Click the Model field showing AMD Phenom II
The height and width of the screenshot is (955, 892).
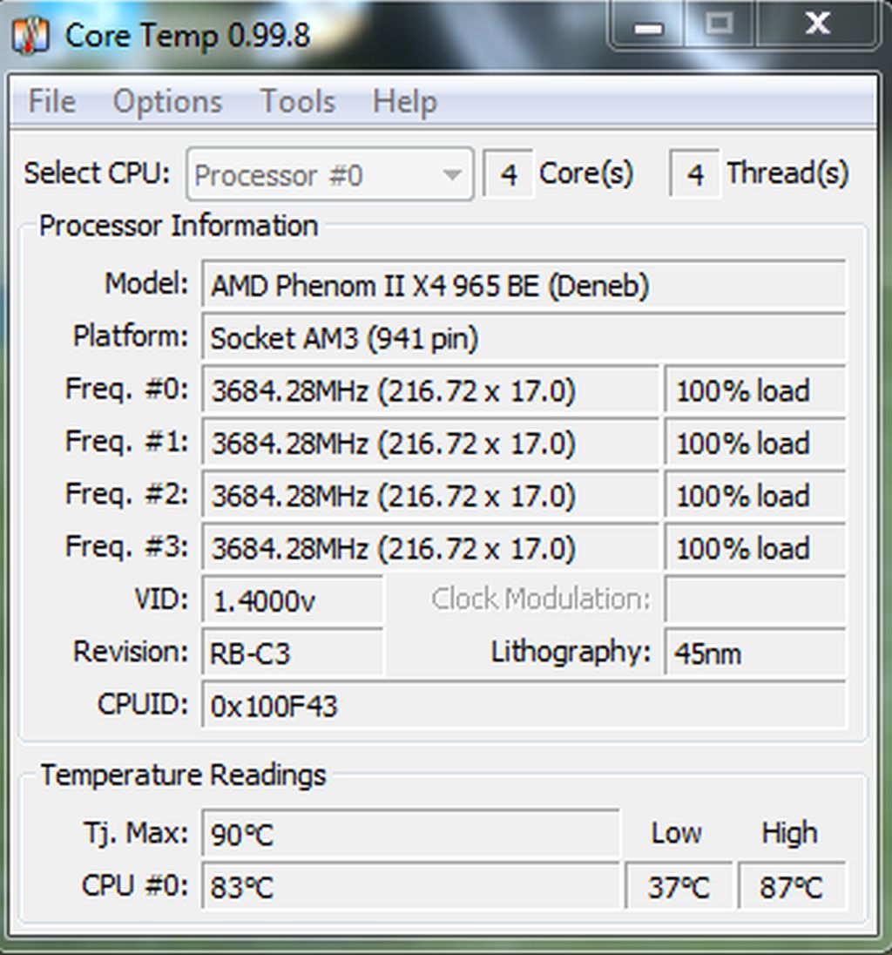(524, 284)
